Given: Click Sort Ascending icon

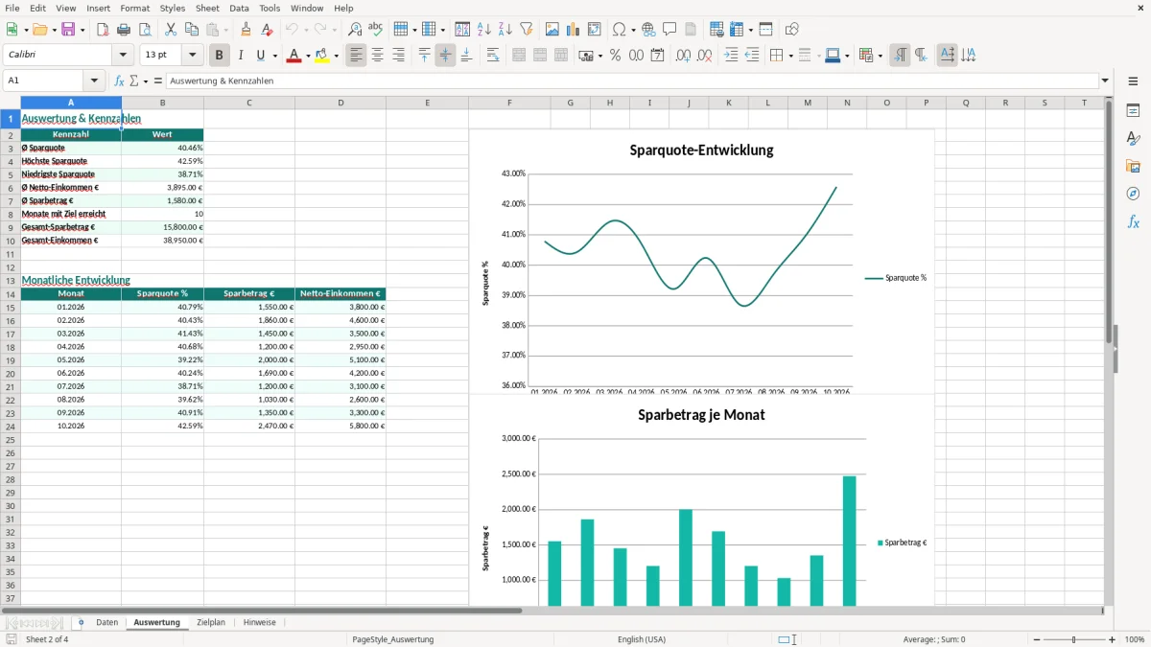Looking at the screenshot, I should (x=484, y=30).
